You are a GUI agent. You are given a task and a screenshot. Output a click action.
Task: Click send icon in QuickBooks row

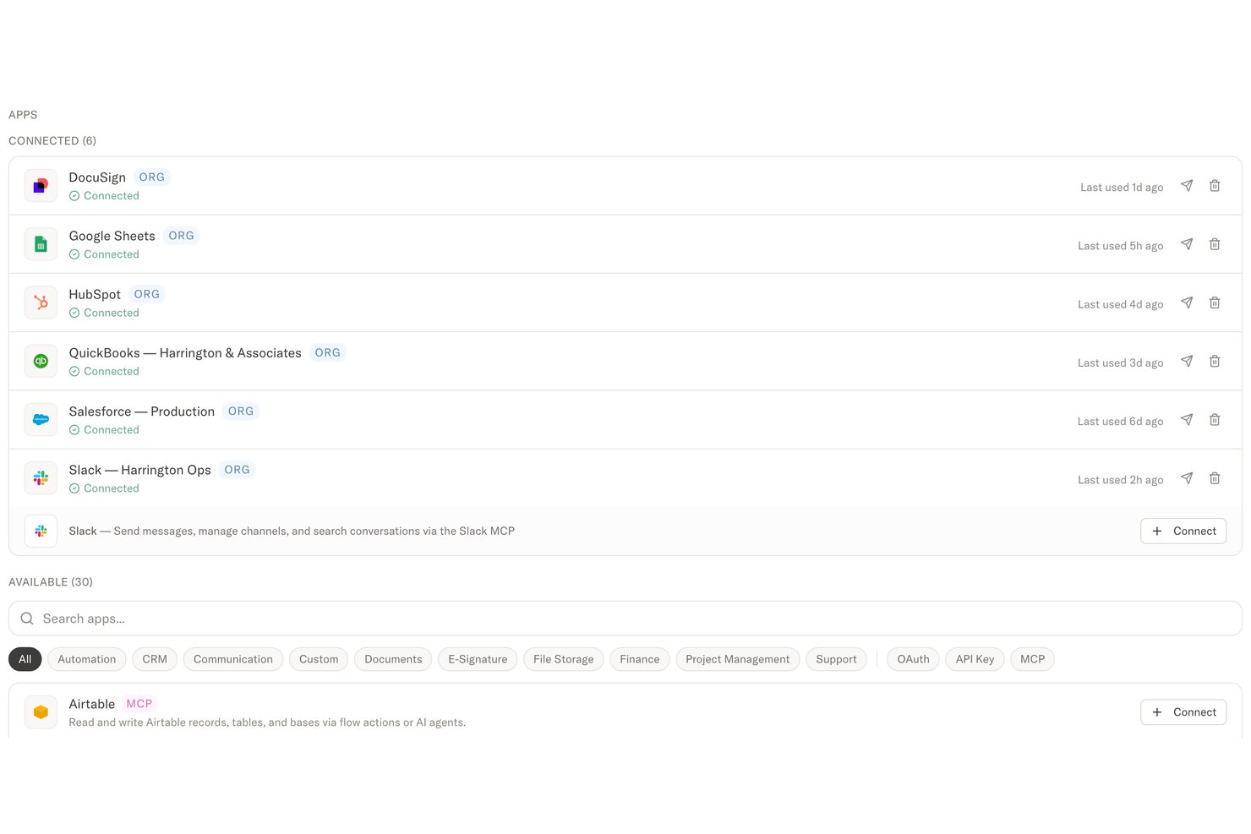(1187, 362)
